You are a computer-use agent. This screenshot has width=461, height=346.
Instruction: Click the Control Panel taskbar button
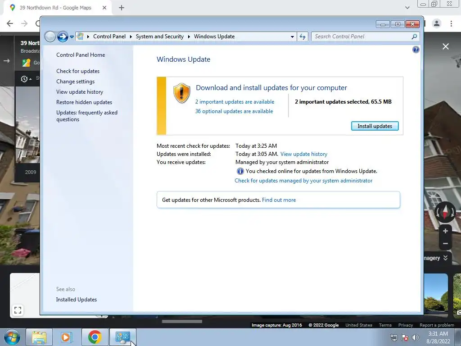pos(122,337)
